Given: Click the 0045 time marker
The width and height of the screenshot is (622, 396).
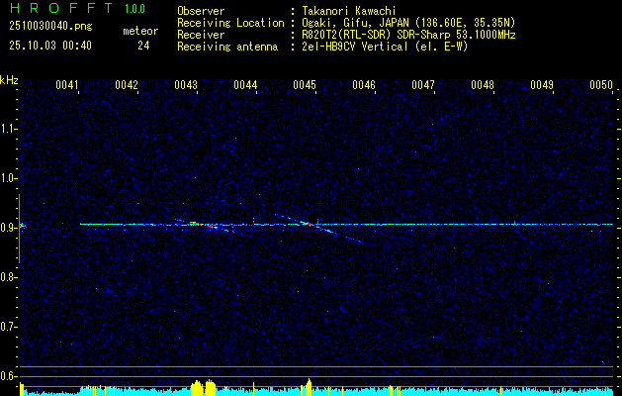Looking at the screenshot, I should click(x=305, y=85).
